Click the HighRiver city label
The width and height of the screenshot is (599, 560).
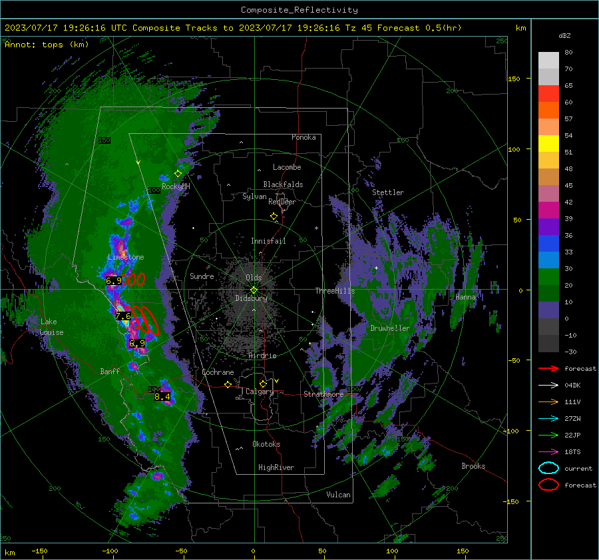pos(276,467)
